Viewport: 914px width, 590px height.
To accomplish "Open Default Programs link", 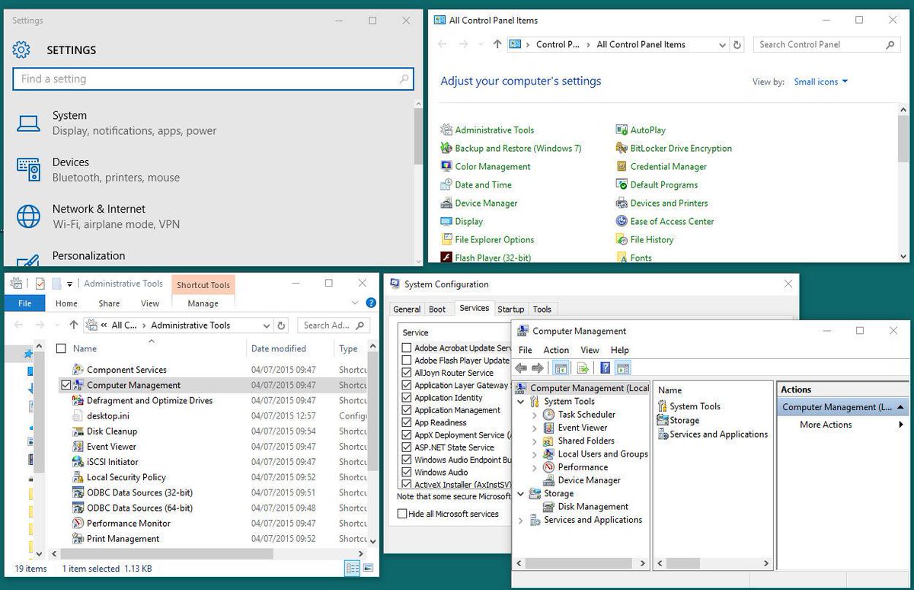I will tap(663, 185).
